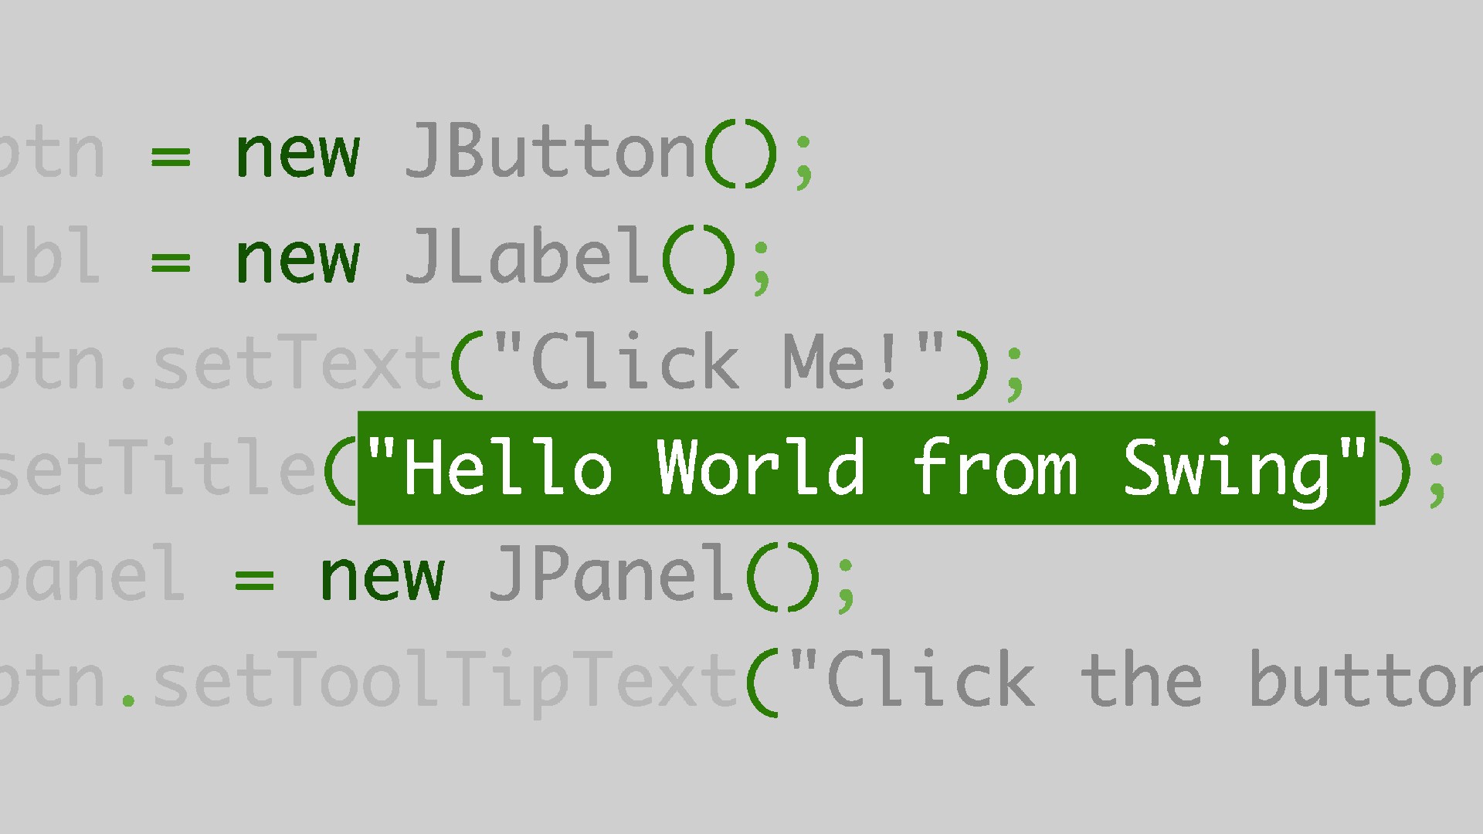Viewport: 1483px width, 834px height.
Task: Click the "Click the button" tooltip string
Action: coord(1136,680)
